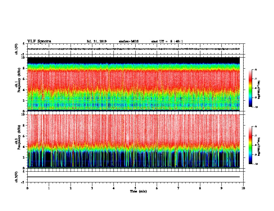Click inside the ch.1 voltage waveform strip
The width and height of the screenshot is (274, 211).
coord(134,49)
